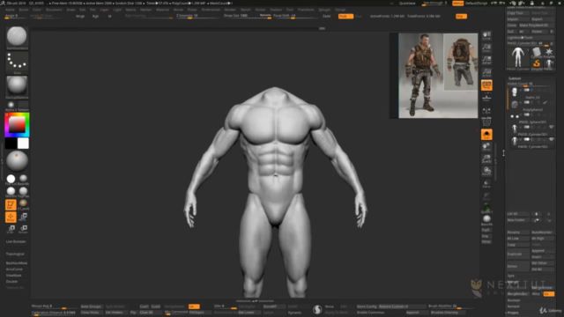
Task: Open the Brush menu
Action: click(24, 10)
